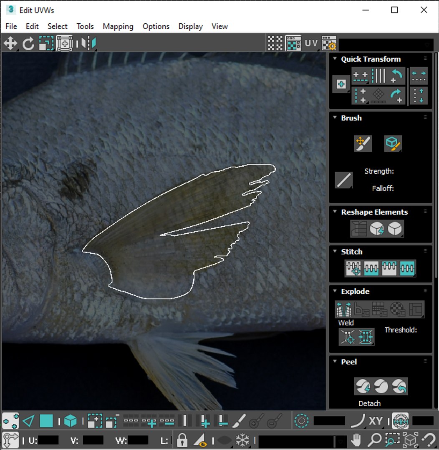Select the Rotate tool
This screenshot has height=450, width=439.
click(28, 44)
